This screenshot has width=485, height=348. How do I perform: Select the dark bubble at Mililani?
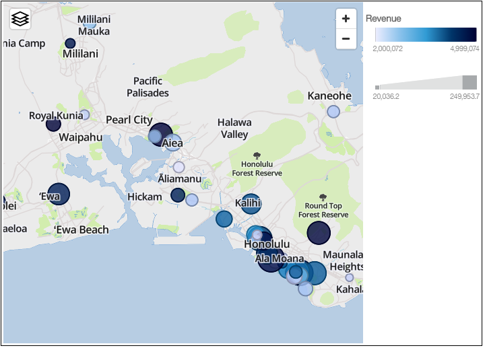coord(70,43)
